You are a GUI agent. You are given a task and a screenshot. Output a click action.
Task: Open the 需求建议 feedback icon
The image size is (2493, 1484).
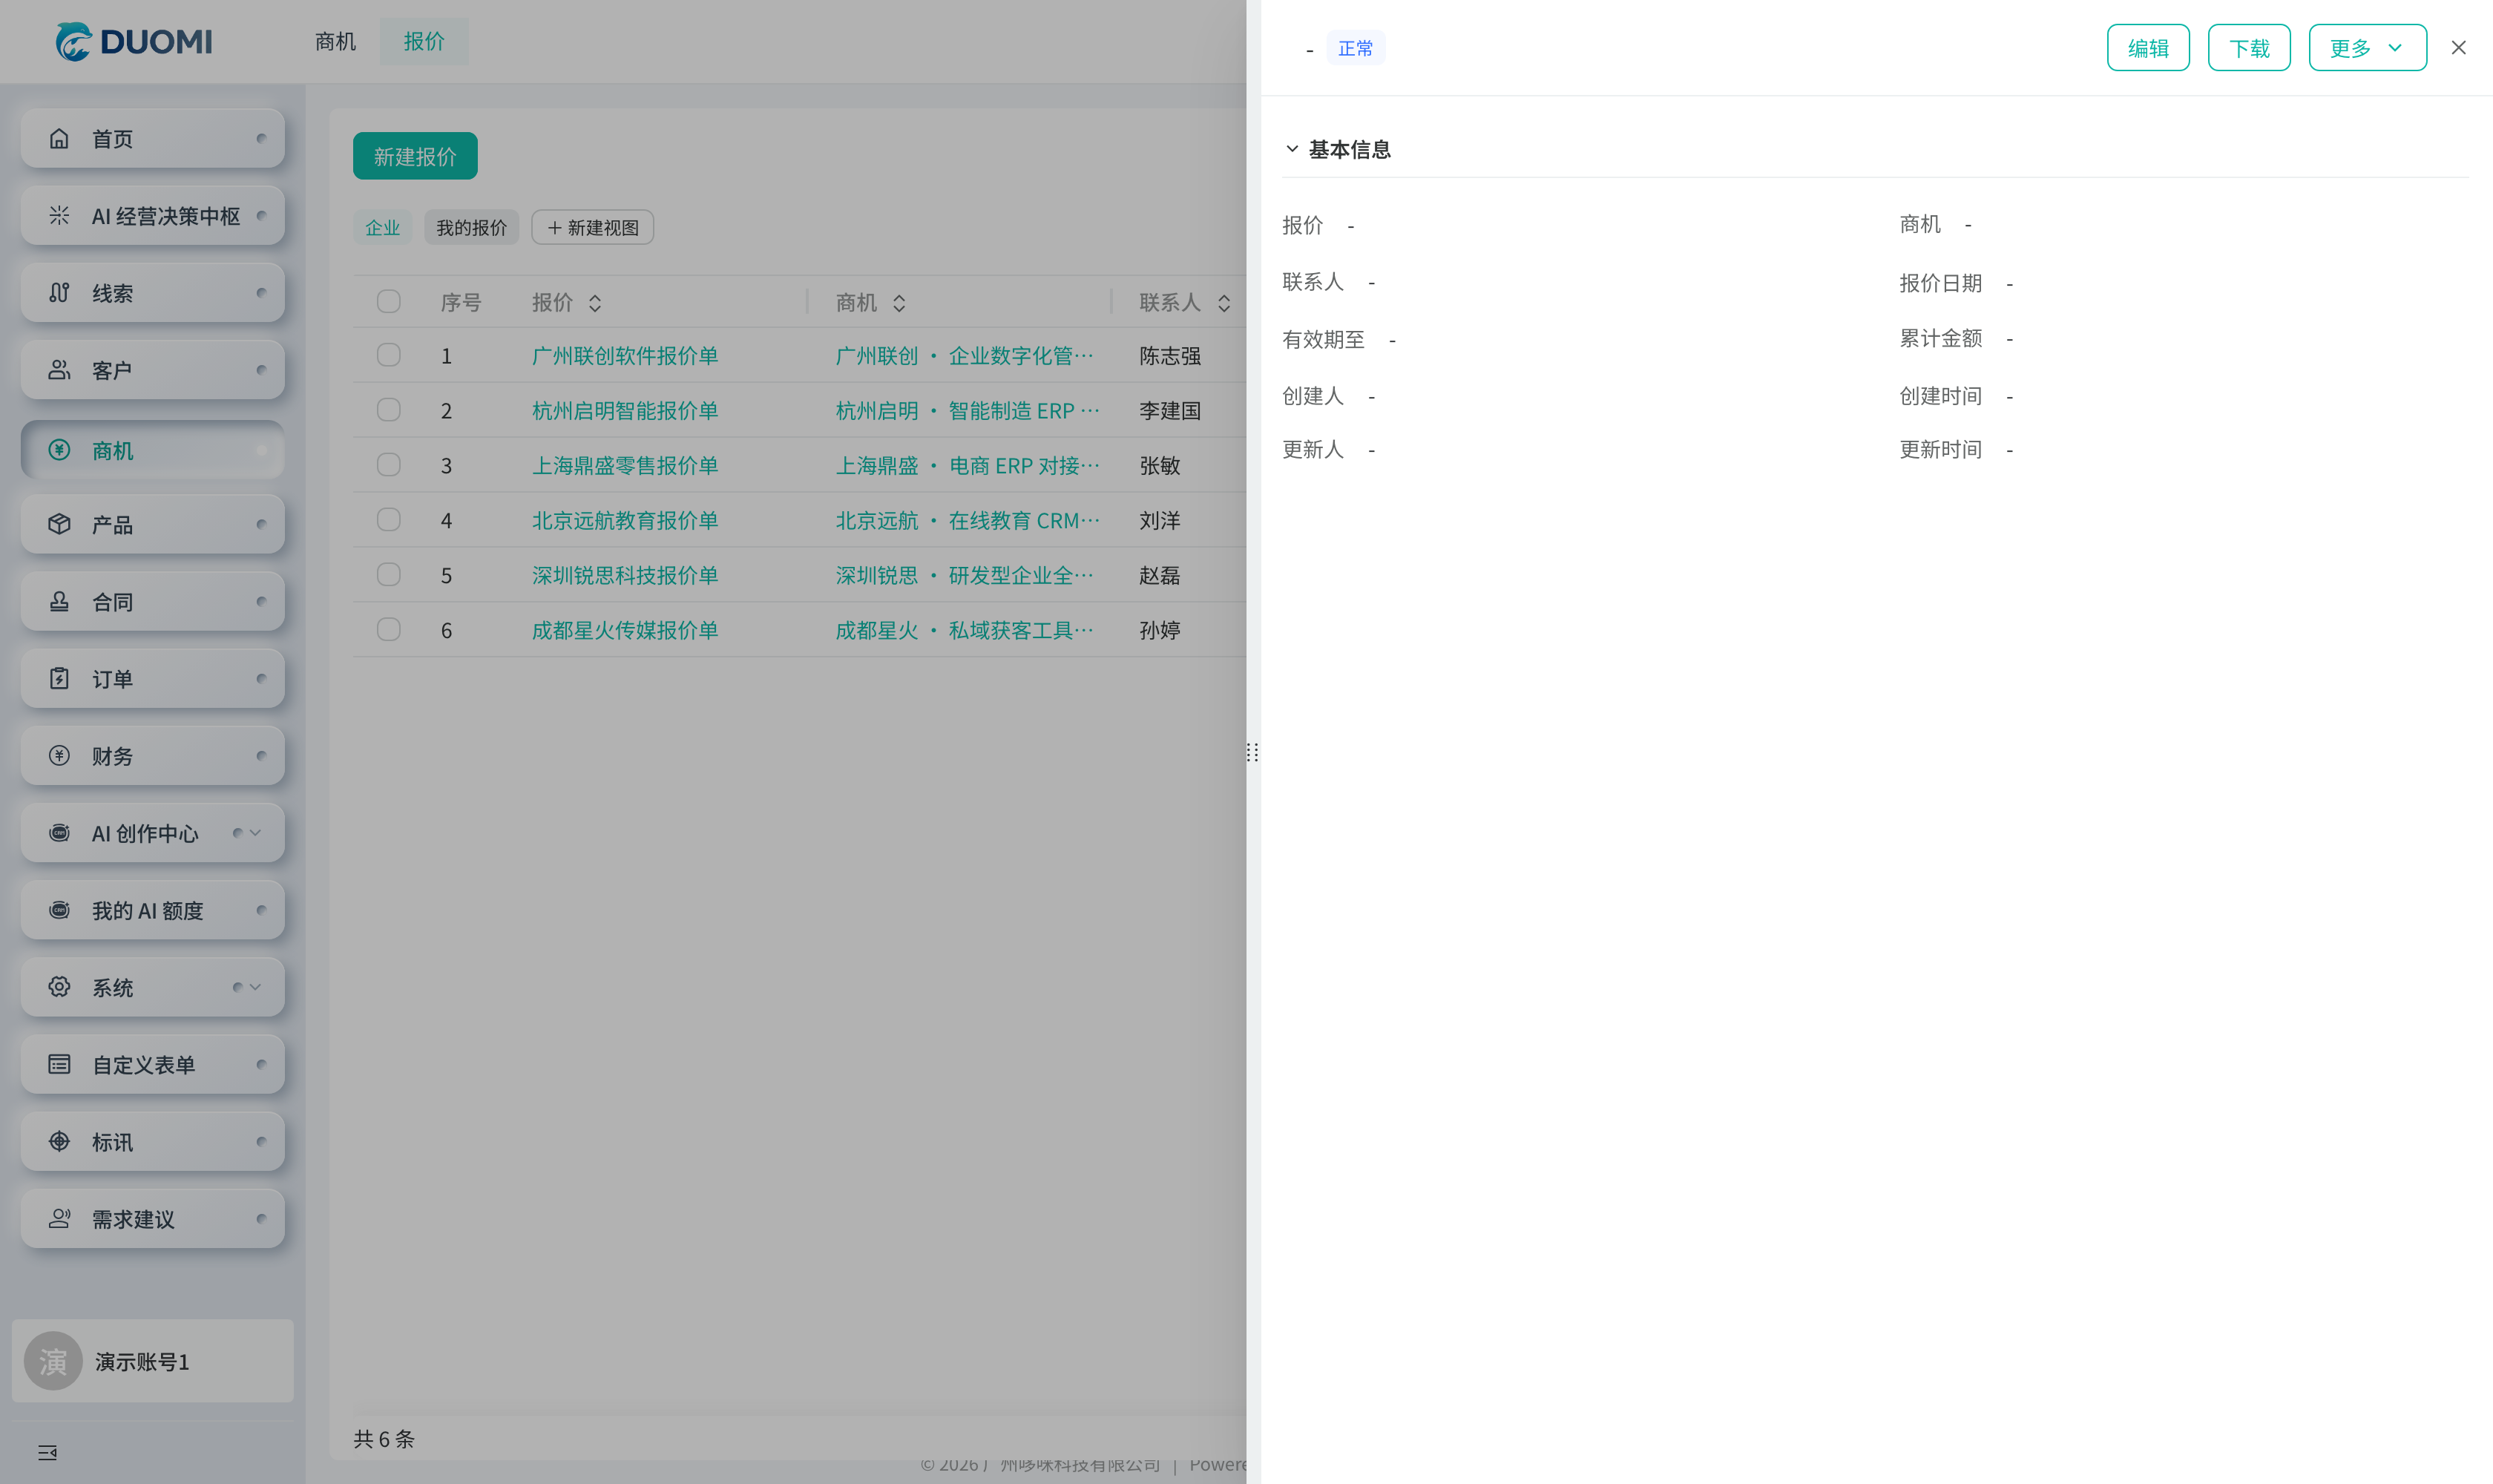[x=59, y=1218]
